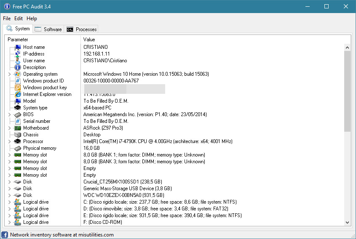This screenshot has width=356, height=239.
Task: Expand the Processor tree node
Action: 10,141
